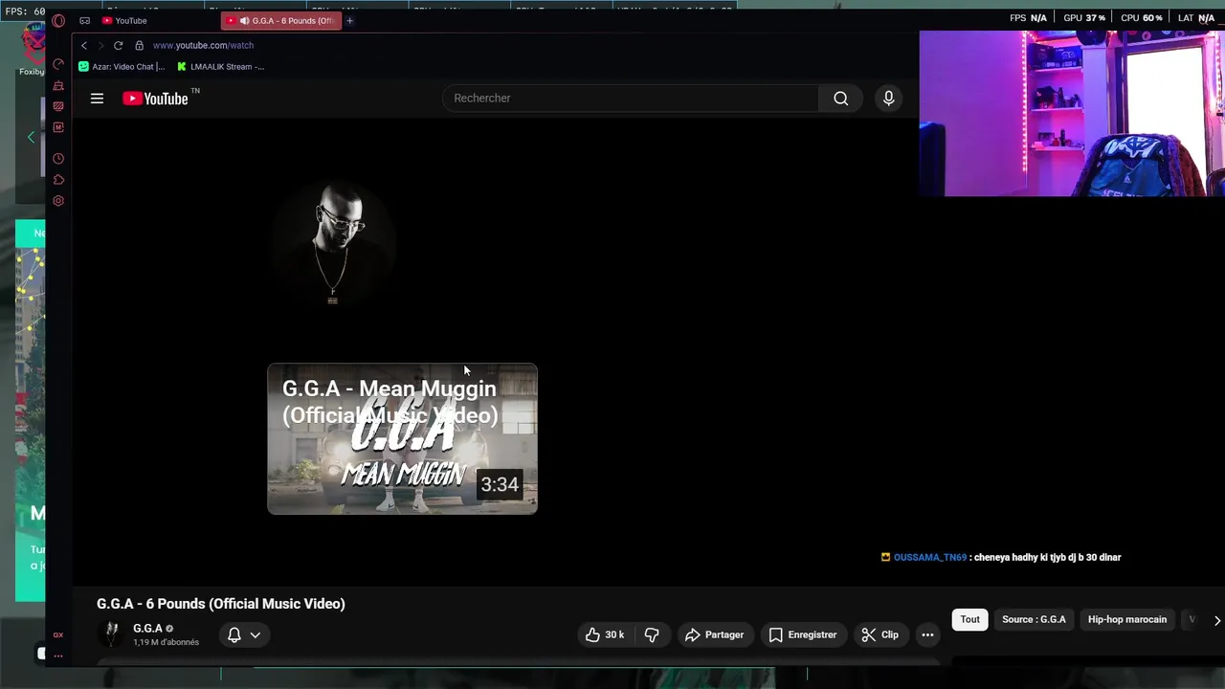Image resolution: width=1225 pixels, height=689 pixels.
Task: Open the sidebar icon below the speedometer
Action: tap(58, 85)
